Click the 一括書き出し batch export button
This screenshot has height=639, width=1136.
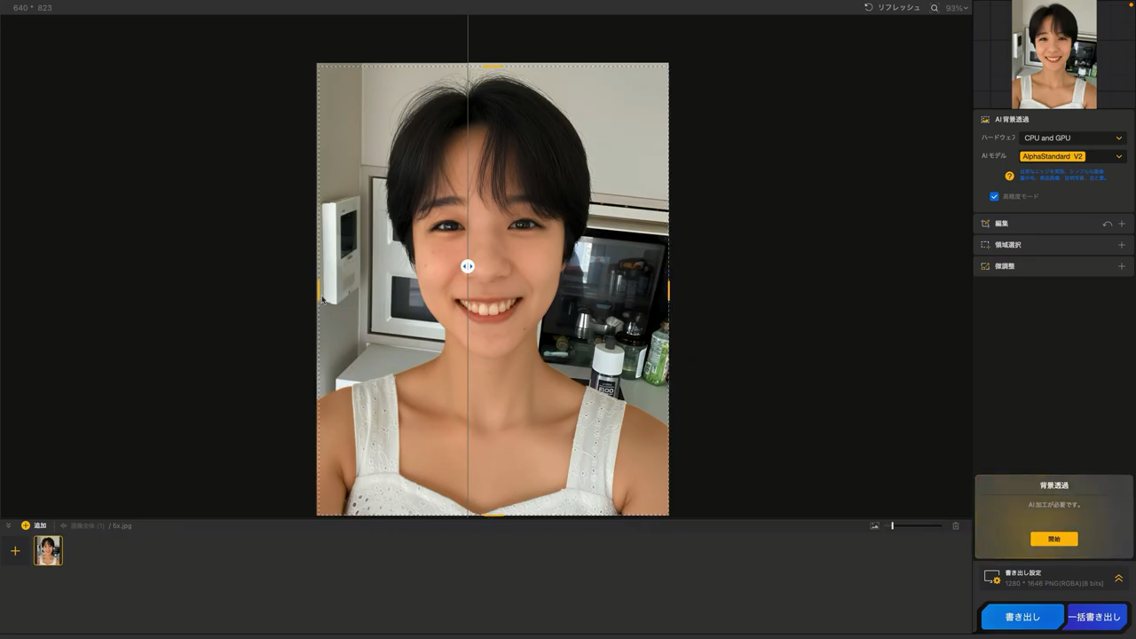pyautogui.click(x=1094, y=617)
